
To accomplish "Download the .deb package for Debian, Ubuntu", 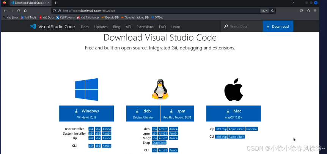I will pyautogui.click(x=143, y=113).
